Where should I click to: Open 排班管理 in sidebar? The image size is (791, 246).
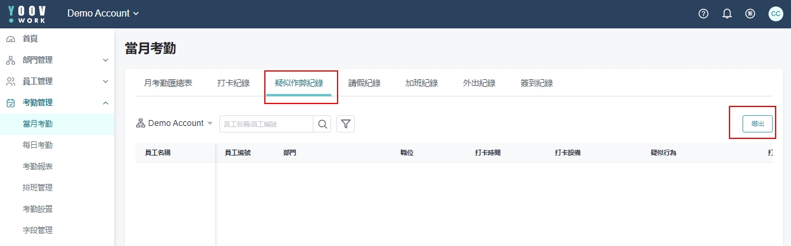pos(38,188)
